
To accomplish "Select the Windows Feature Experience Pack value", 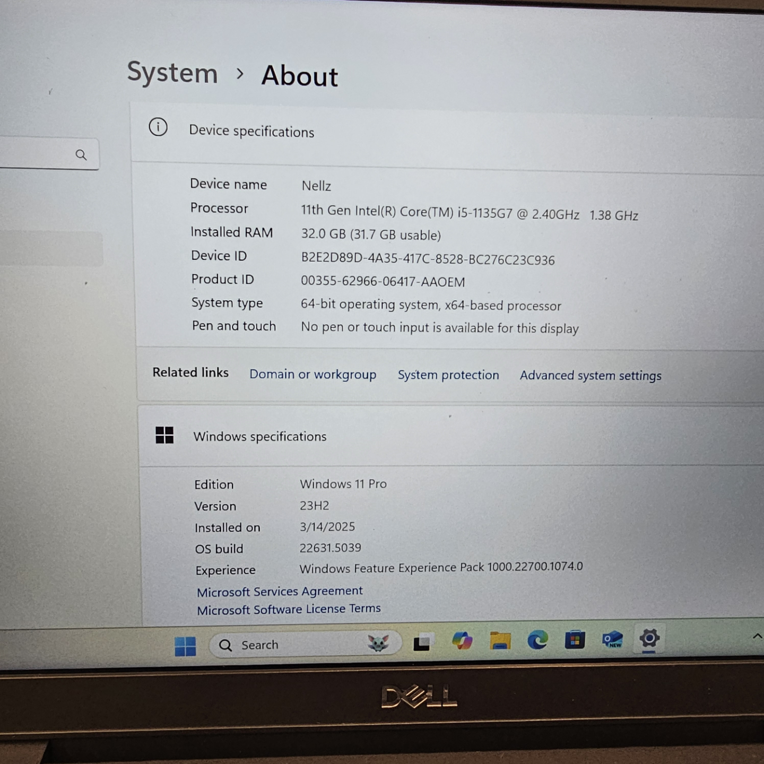I will (441, 568).
